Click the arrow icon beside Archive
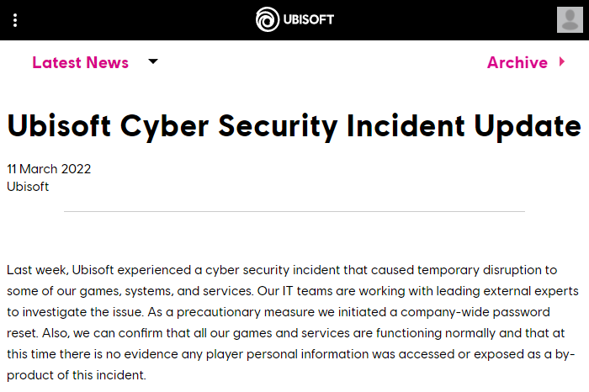This screenshot has width=589, height=392. [x=562, y=61]
